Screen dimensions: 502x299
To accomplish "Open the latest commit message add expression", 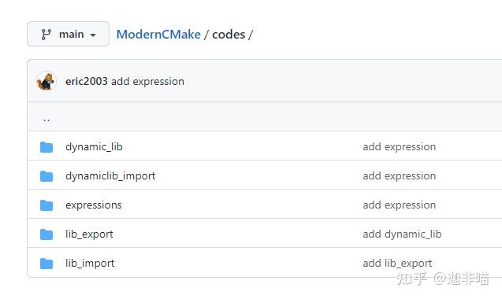I will pos(147,81).
